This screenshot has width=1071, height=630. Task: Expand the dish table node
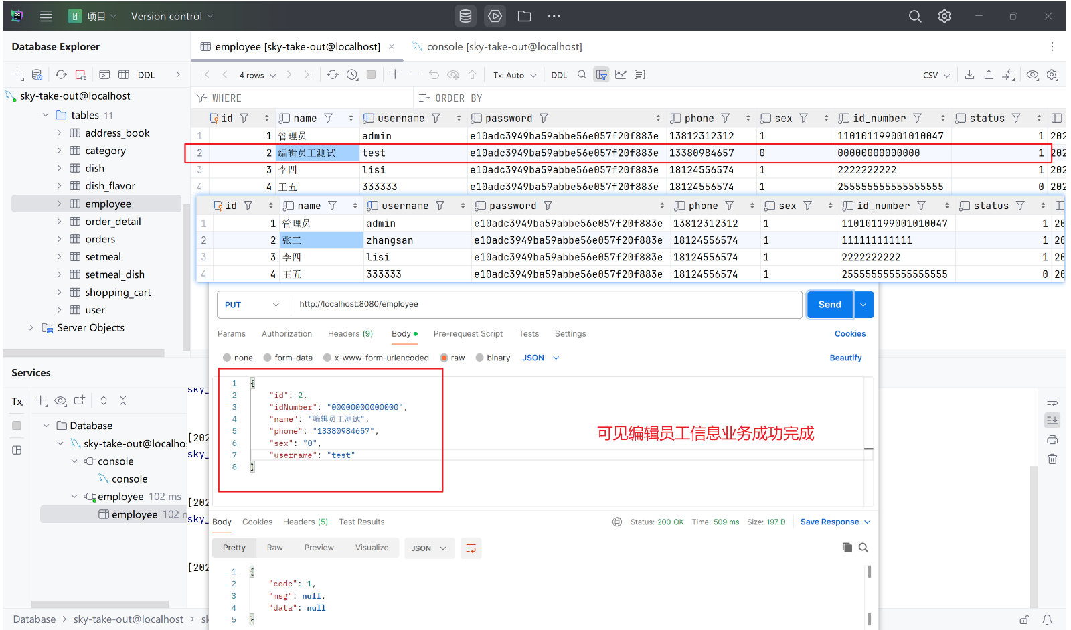(x=59, y=168)
